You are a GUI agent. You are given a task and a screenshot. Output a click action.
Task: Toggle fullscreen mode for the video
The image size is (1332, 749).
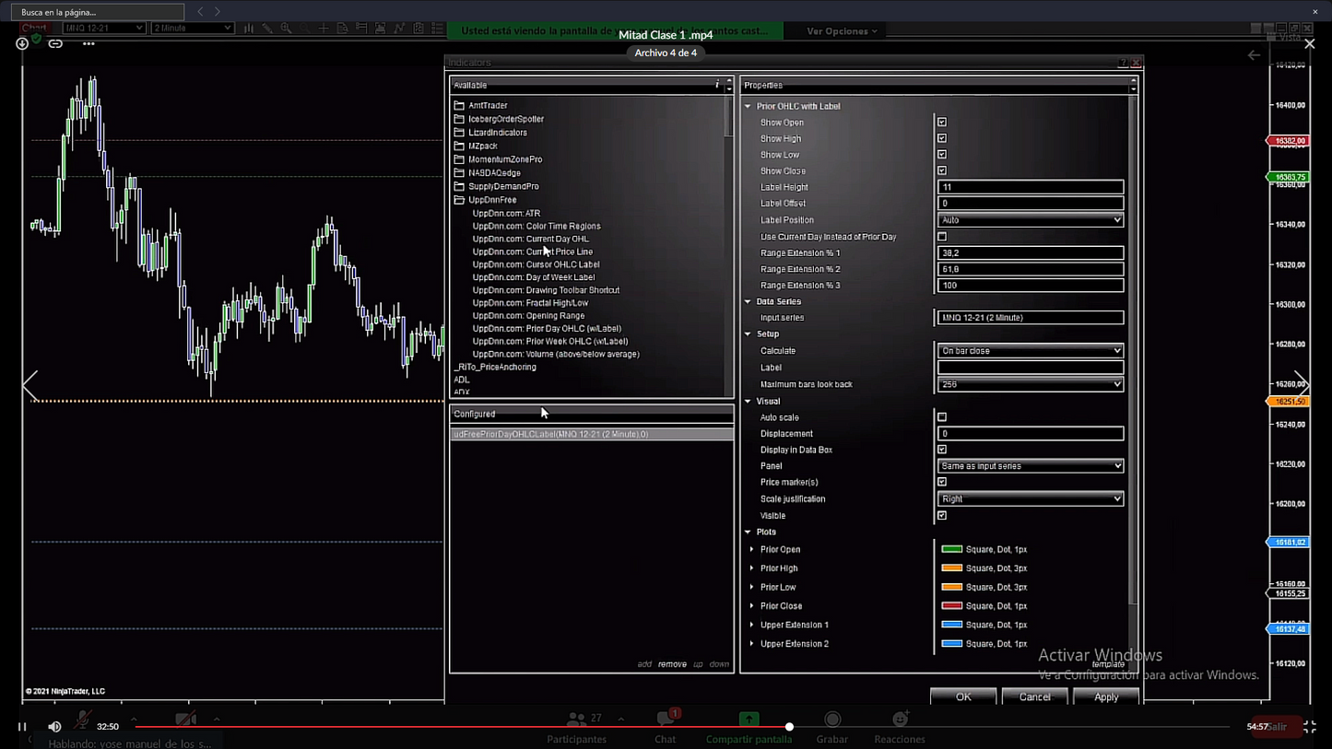pyautogui.click(x=1309, y=727)
